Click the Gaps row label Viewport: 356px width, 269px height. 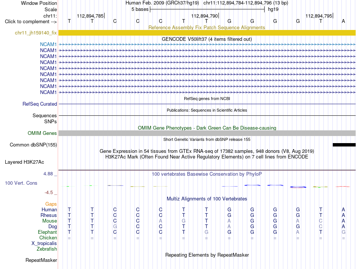pos(51,204)
